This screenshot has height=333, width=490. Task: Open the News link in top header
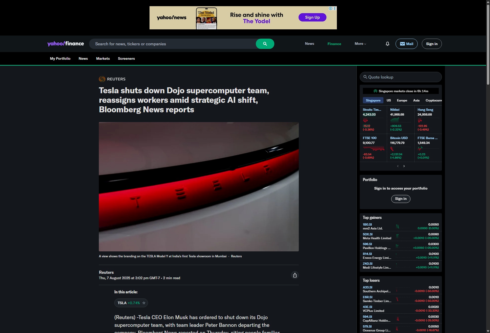pos(309,44)
